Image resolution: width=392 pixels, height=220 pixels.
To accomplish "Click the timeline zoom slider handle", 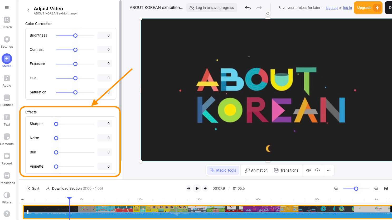I will (x=356, y=189).
